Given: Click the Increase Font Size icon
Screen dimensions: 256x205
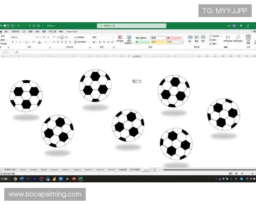Looking at the screenshot, I should coord(44,37).
